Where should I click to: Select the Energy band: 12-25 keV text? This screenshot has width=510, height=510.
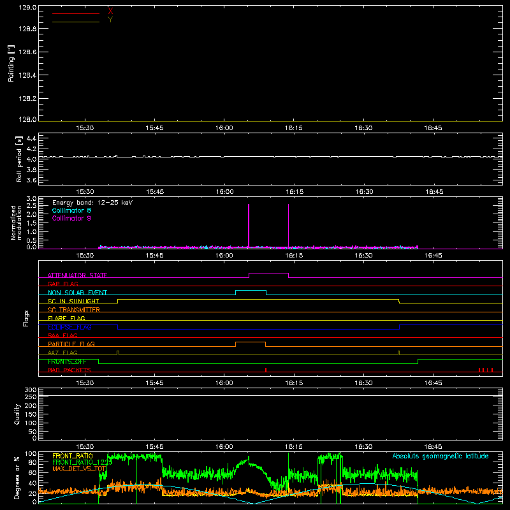92,203
